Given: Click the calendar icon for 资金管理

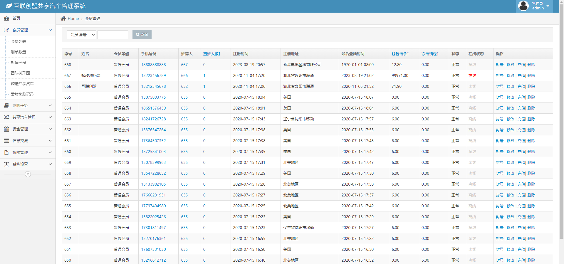Looking at the screenshot, I should [6, 129].
